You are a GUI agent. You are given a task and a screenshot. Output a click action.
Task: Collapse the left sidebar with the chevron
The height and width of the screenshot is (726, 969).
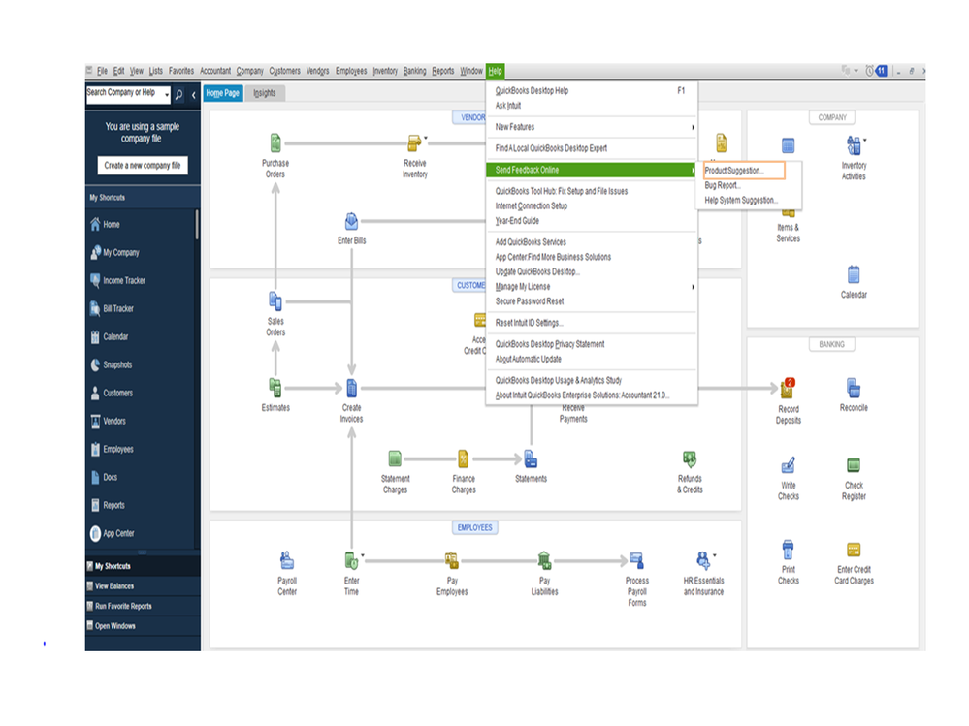(x=193, y=94)
